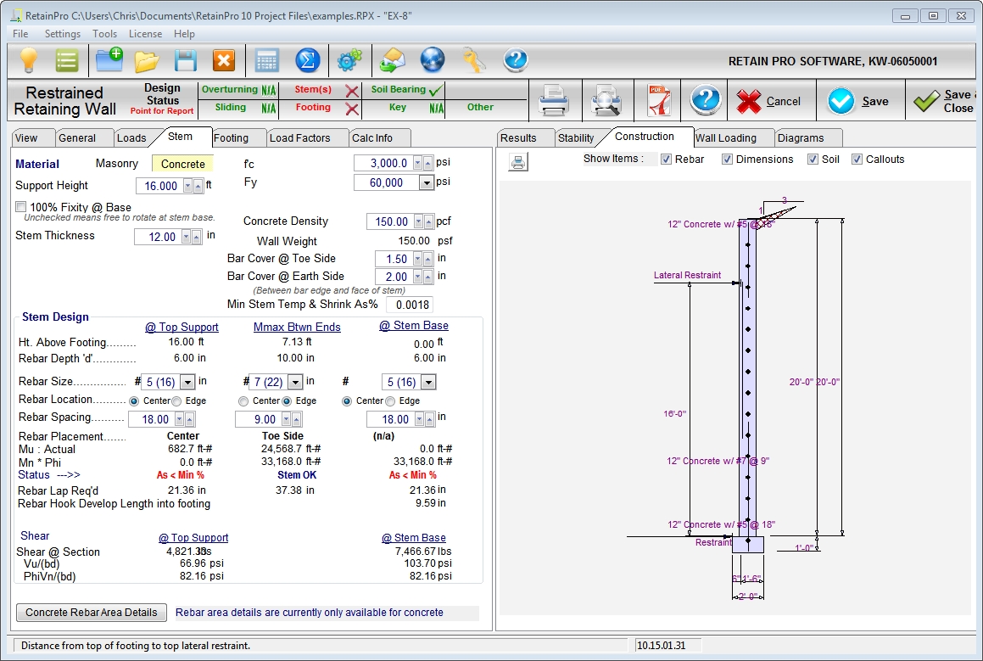983x661 pixels.
Task: Open Support Height 16.000 dropdown arrow
Action: click(188, 187)
